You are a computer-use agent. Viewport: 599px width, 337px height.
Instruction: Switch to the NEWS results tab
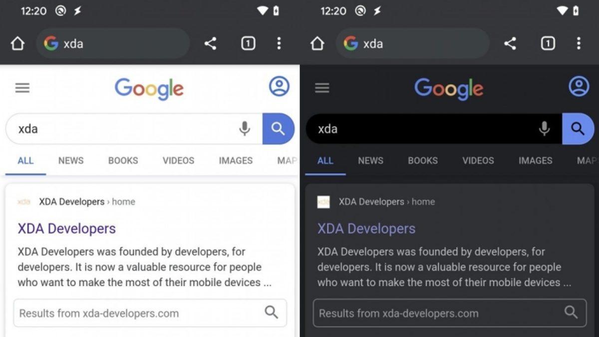(x=70, y=160)
